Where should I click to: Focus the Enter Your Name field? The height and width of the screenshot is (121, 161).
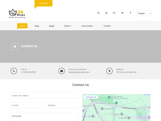point(45,96)
